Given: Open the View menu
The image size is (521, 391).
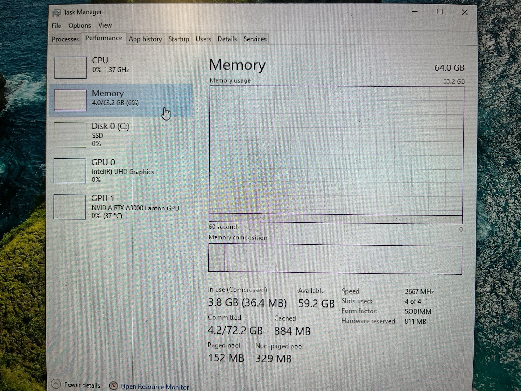Looking at the screenshot, I should tap(105, 25).
